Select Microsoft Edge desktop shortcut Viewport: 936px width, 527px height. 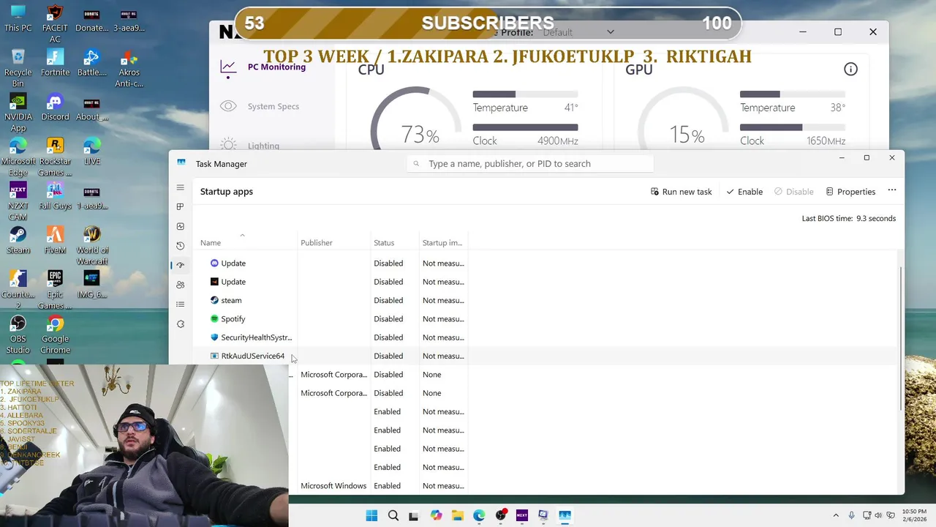18,157
